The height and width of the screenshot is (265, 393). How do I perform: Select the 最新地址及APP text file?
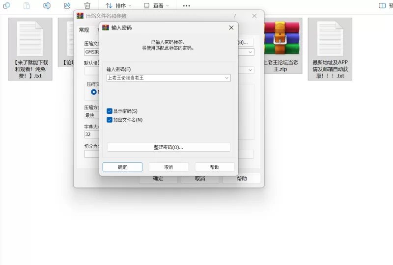coord(330,49)
